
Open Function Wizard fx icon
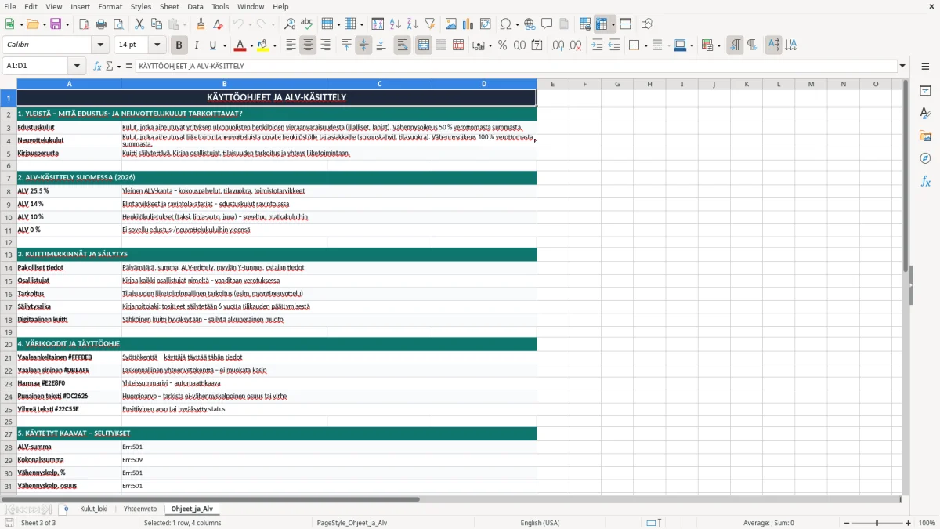click(x=97, y=66)
